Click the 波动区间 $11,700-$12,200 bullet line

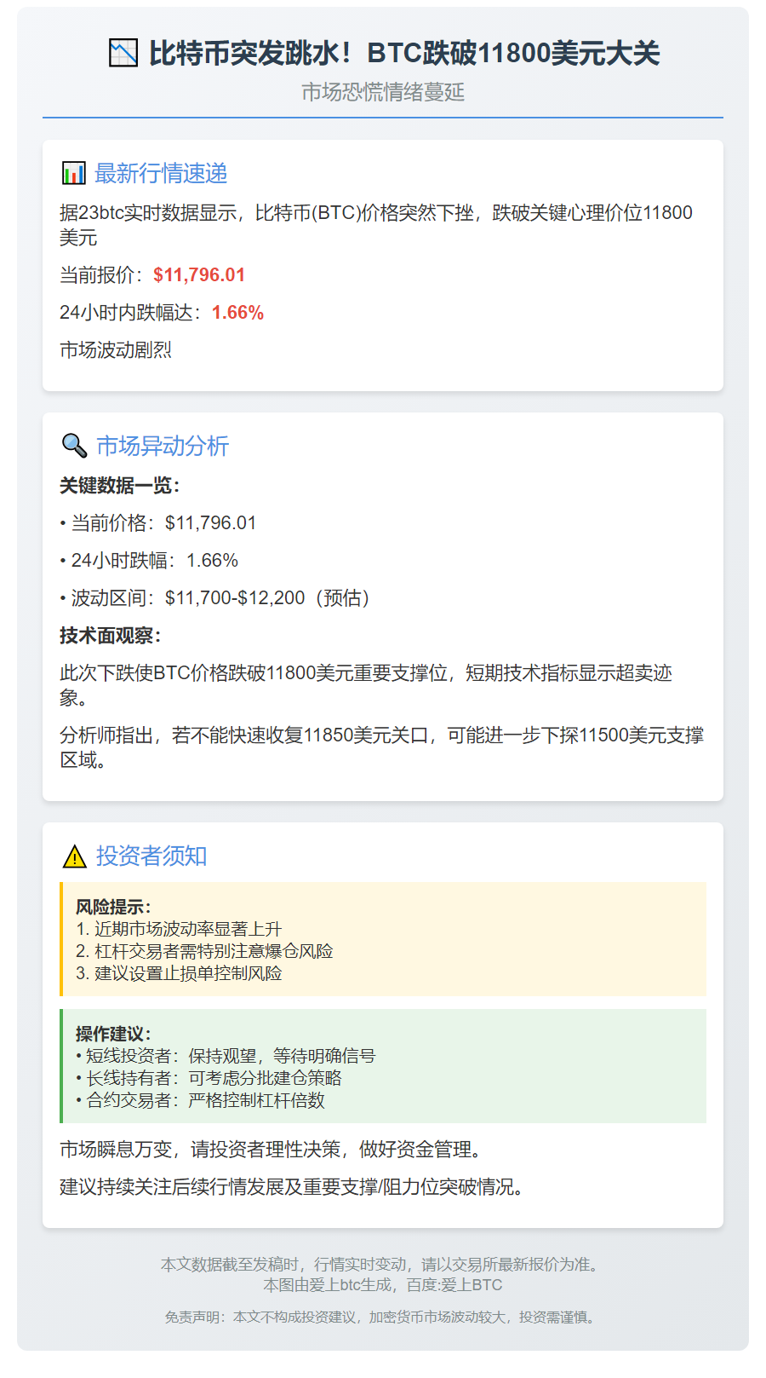218,598
